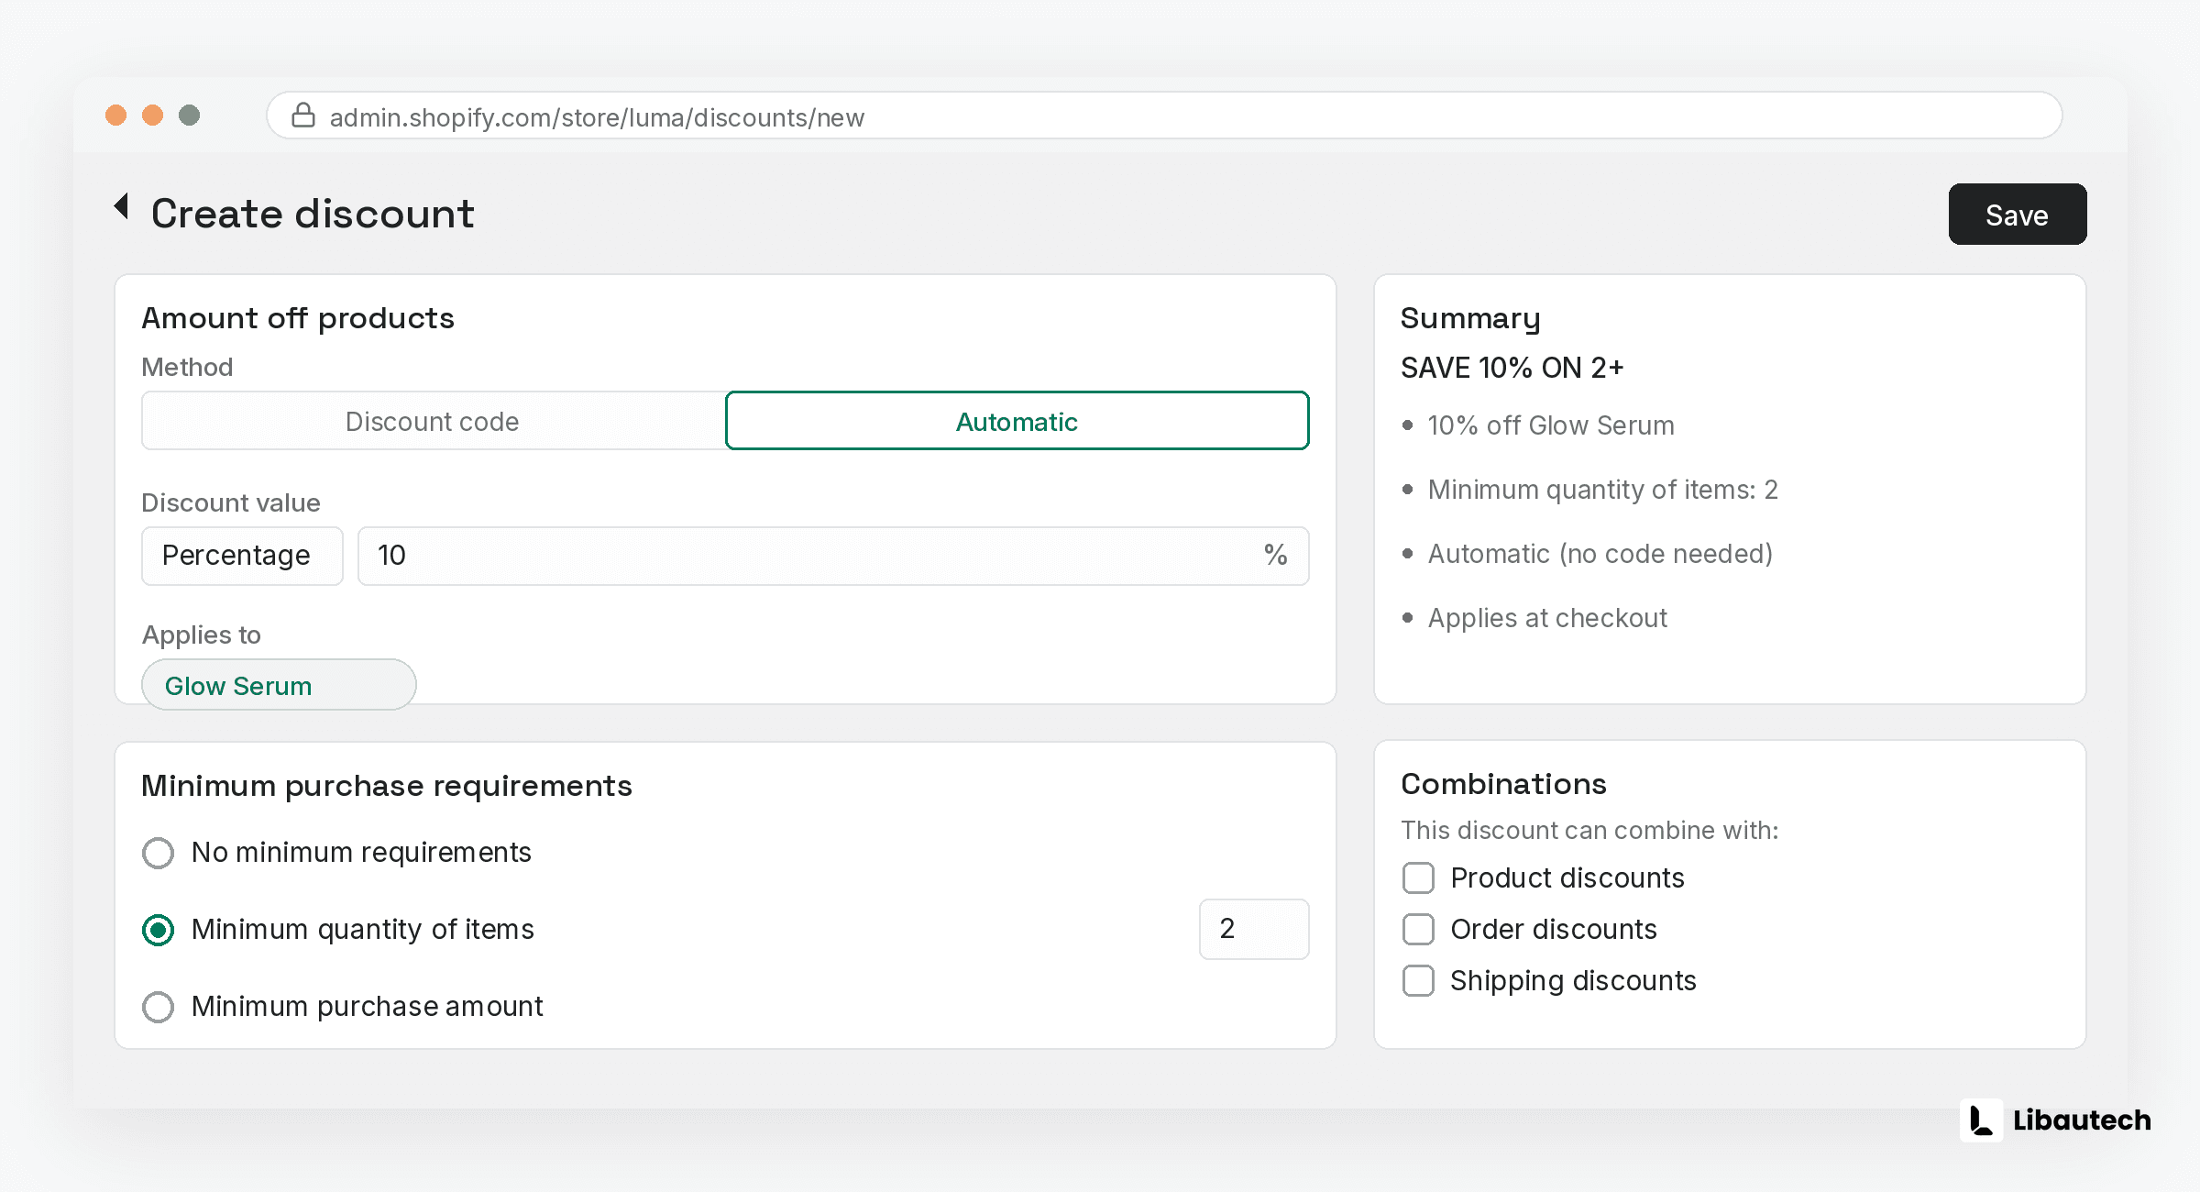Select No minimum requirements option
Image resolution: width=2200 pixels, height=1192 pixels.
[158, 853]
